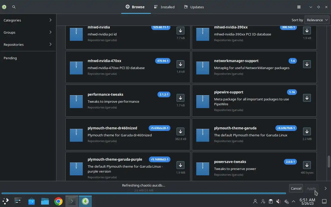Open the hamburger menu icon
The width and height of the screenshot is (331, 207).
299,7
